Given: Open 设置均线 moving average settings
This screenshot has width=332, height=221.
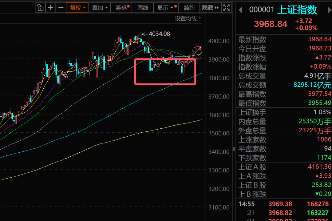Looking at the screenshot, I should click(x=188, y=18).
